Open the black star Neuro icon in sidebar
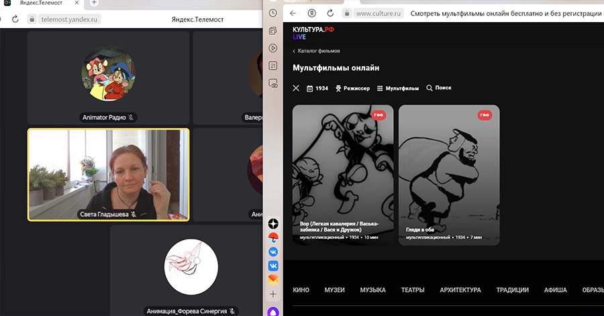 pyautogui.click(x=273, y=223)
